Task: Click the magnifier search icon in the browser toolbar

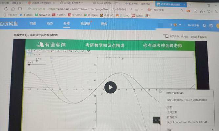Action: point(182,10)
